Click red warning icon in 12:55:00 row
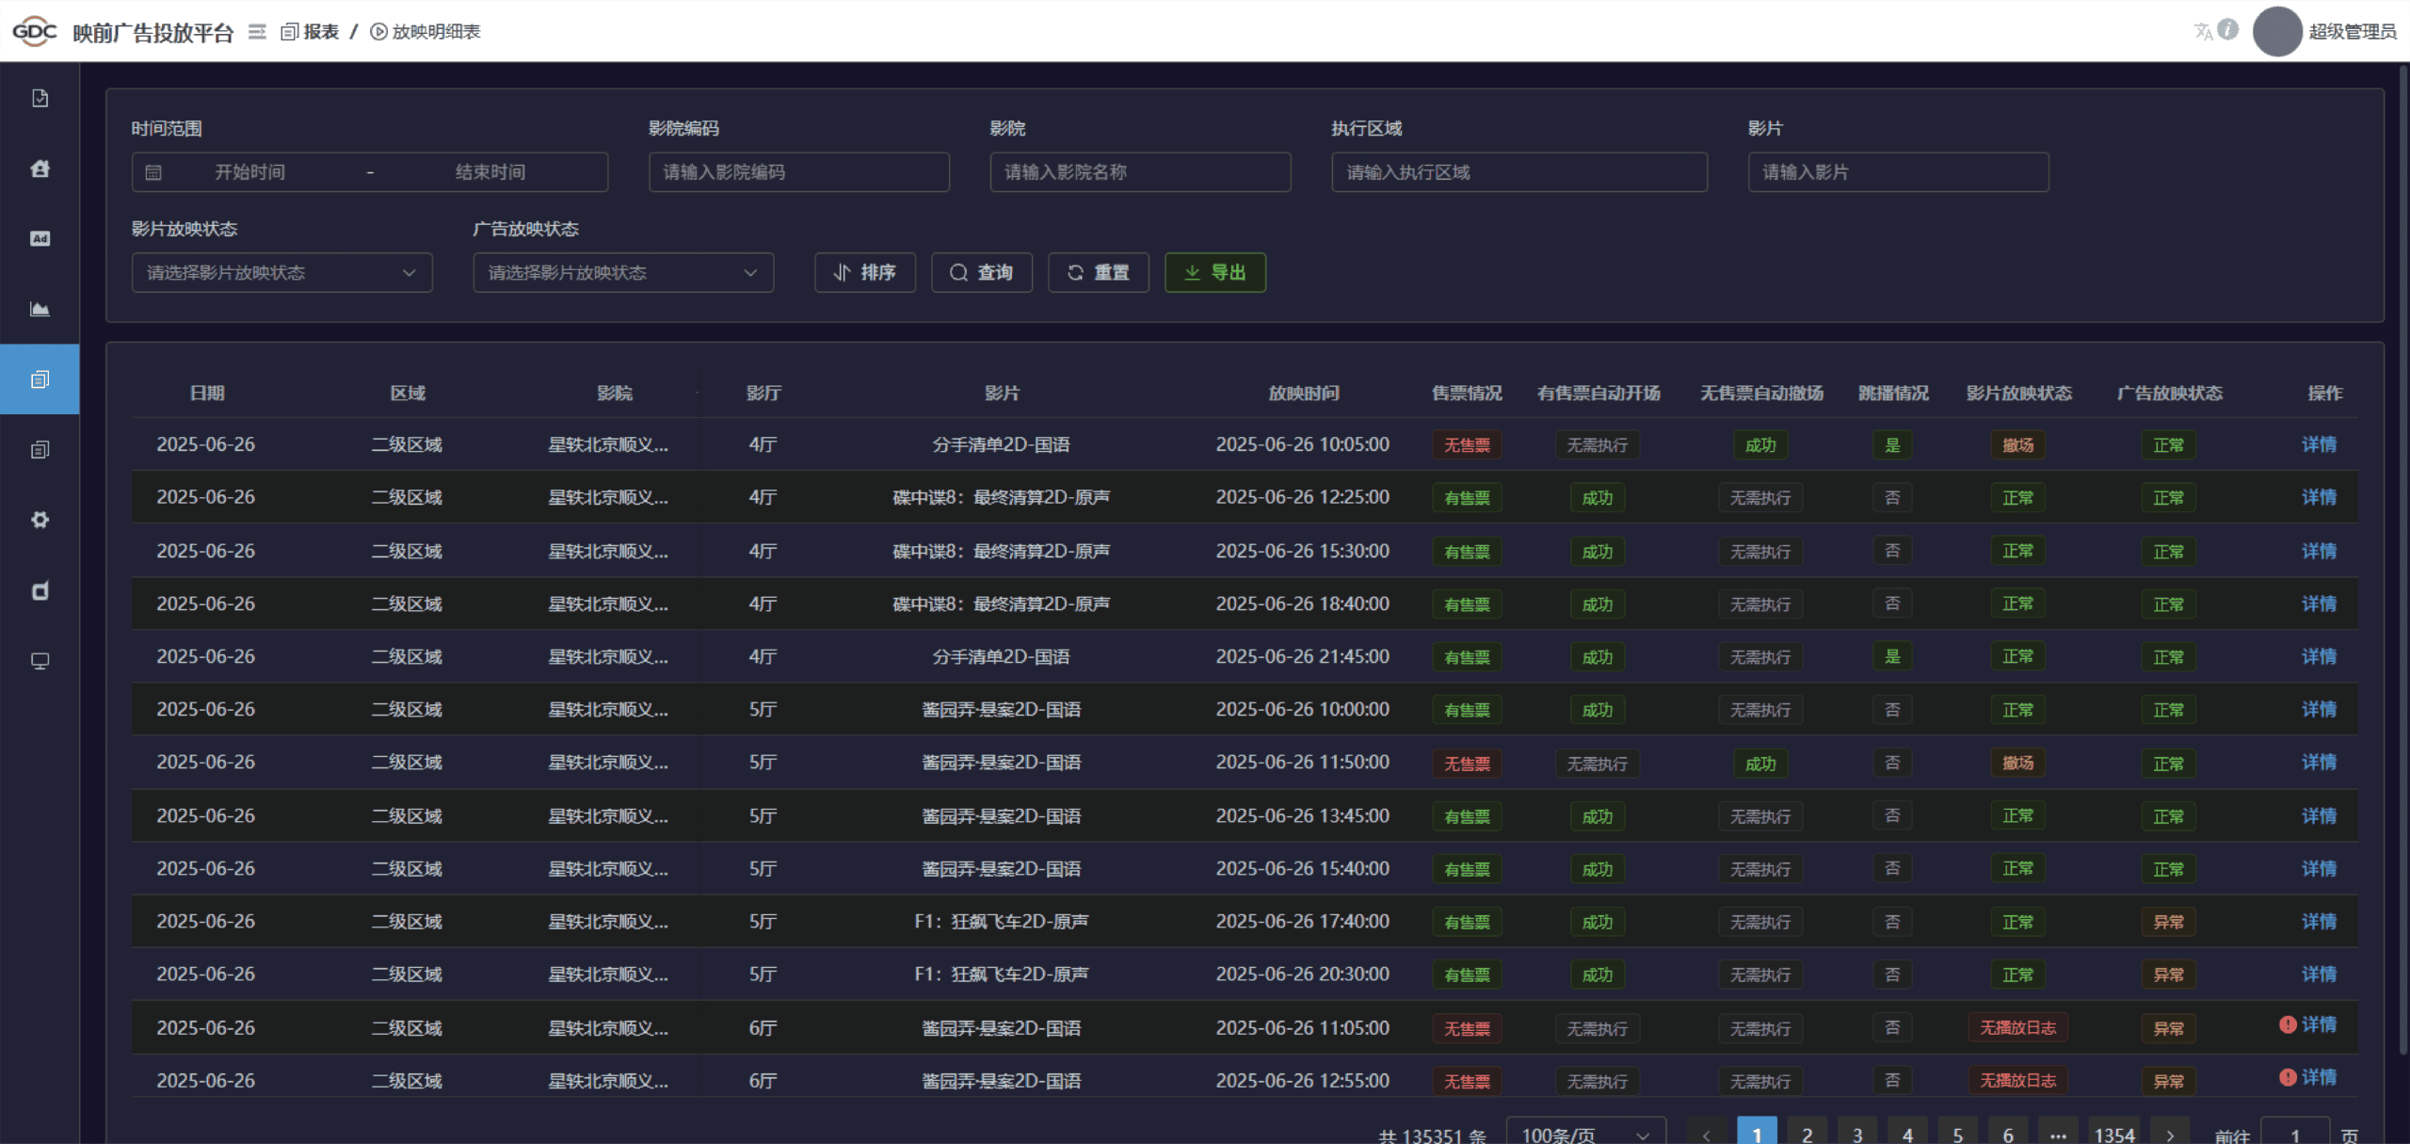 point(2288,1077)
